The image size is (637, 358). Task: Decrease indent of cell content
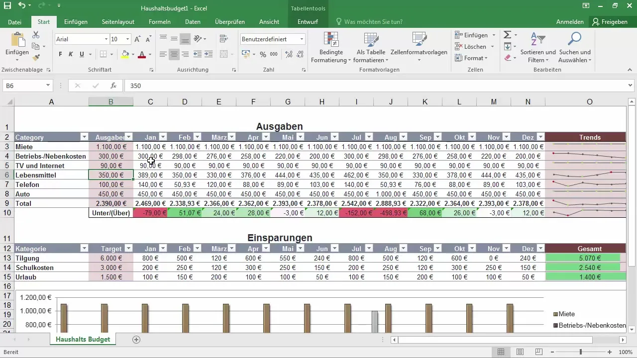(x=198, y=54)
